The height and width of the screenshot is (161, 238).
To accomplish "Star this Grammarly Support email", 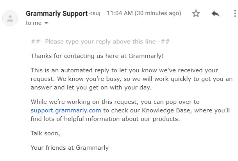I will 196,14.
